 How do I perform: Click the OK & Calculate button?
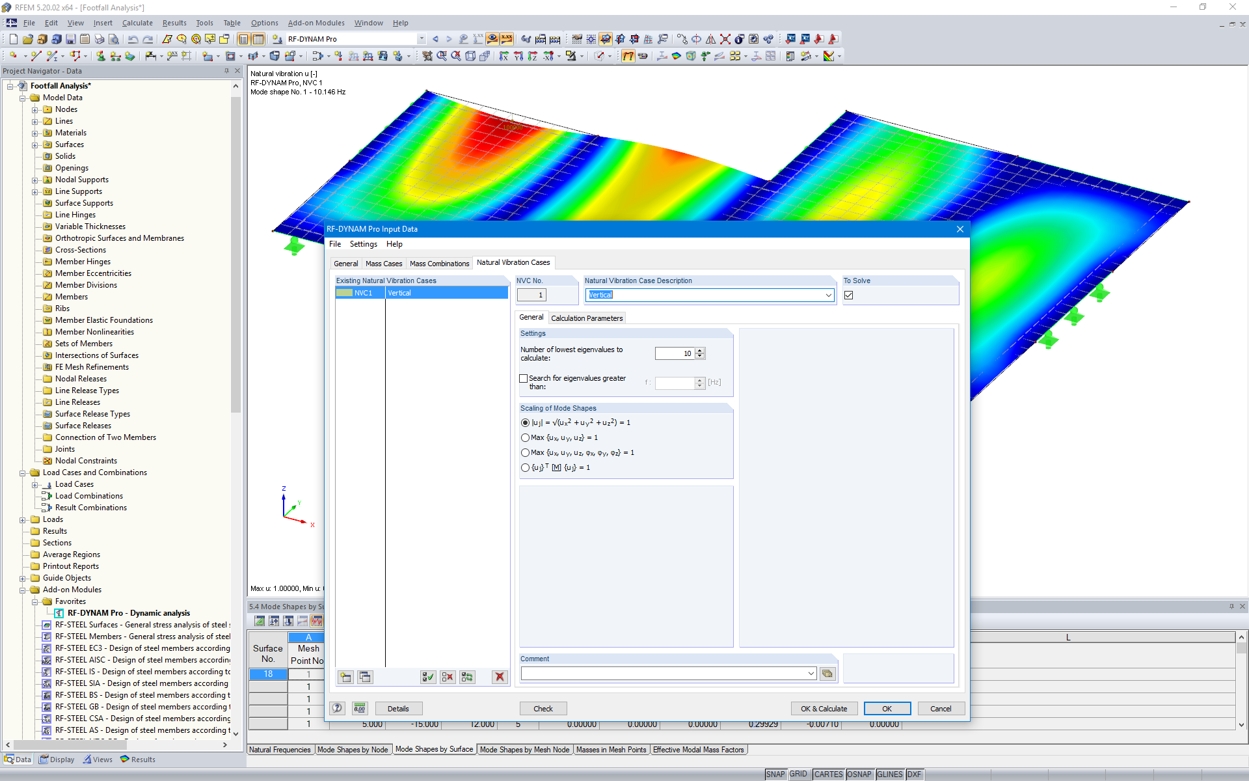824,708
